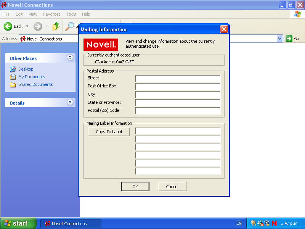This screenshot has height=229, width=305.
Task: Click the Cancel button
Action: 172,187
